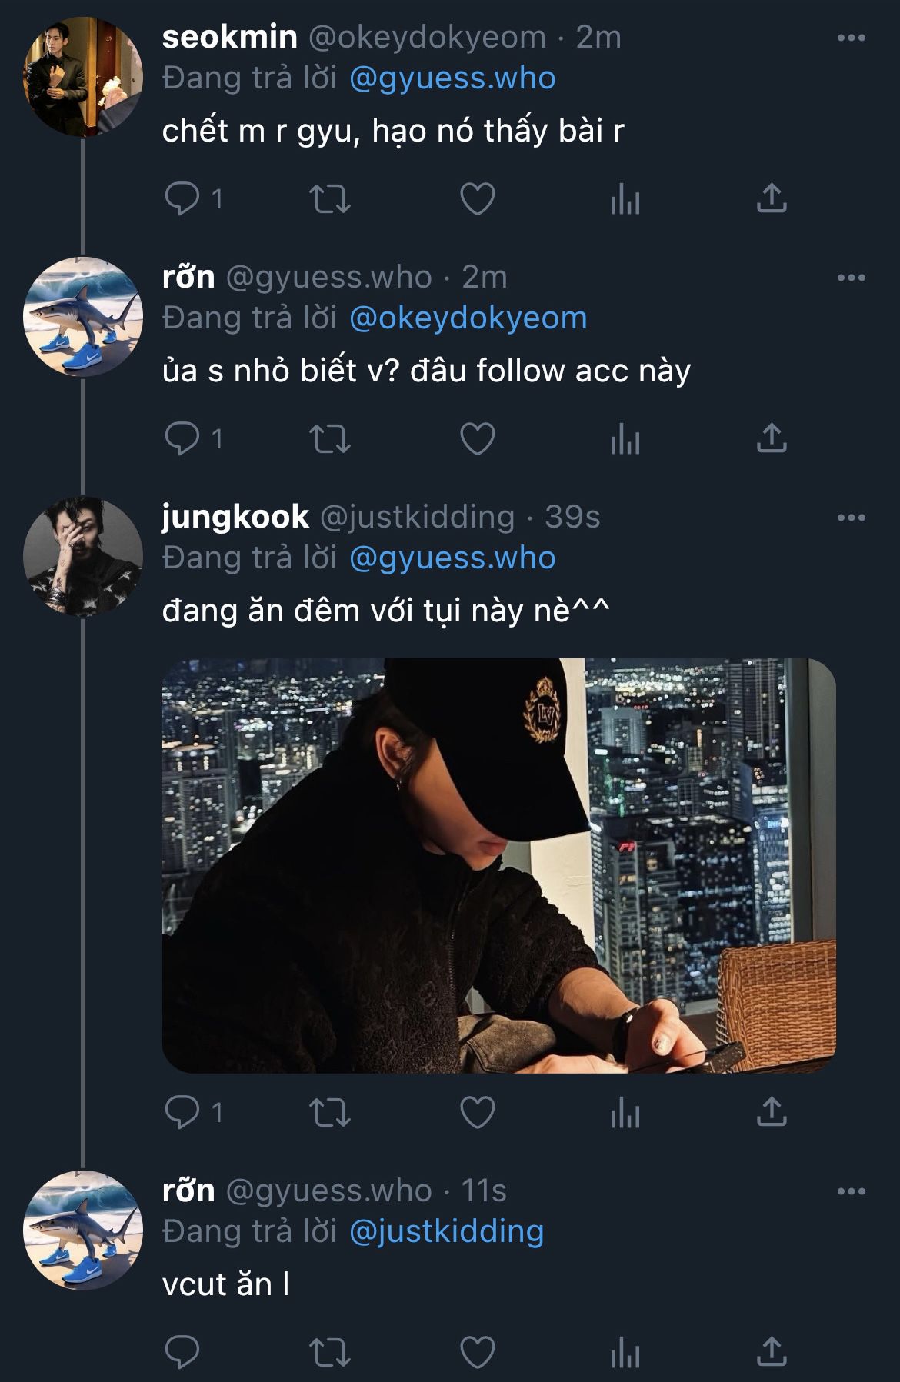
Task: Open seokmin's profile picture
Action: click(x=82, y=78)
